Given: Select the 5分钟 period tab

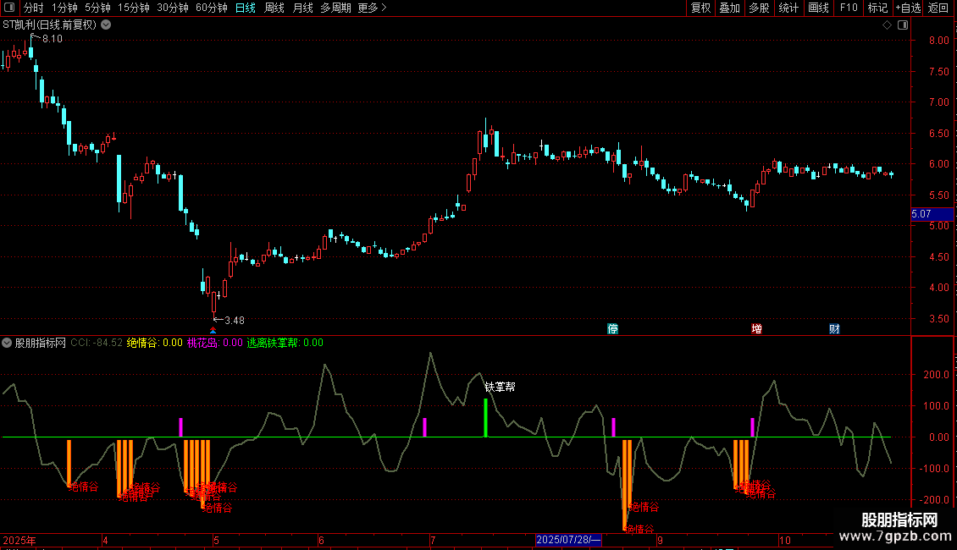Looking at the screenshot, I should [97, 8].
